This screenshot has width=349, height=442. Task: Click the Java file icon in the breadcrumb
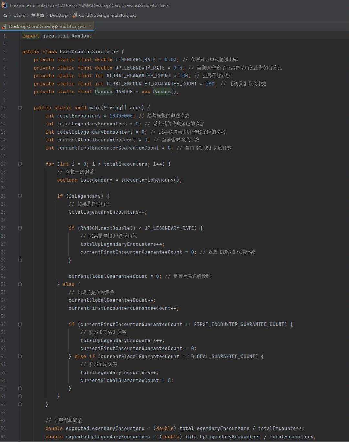click(75, 15)
